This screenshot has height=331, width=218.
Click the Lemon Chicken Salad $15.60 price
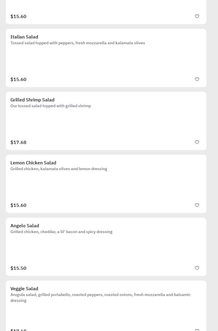coord(19,205)
